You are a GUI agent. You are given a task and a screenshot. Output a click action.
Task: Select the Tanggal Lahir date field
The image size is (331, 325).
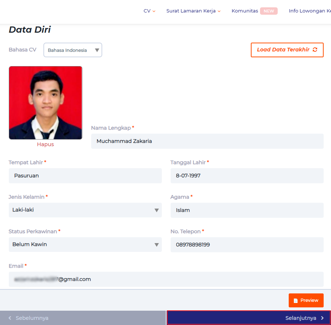click(x=247, y=176)
